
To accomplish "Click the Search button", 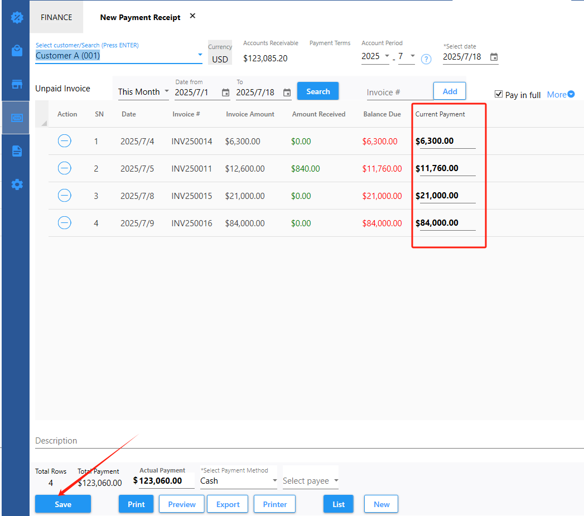I will click(x=318, y=91).
